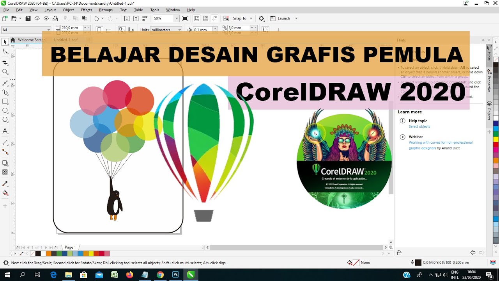499x281 pixels.
Task: Select the Zoom magnifier tool
Action: click(5, 72)
